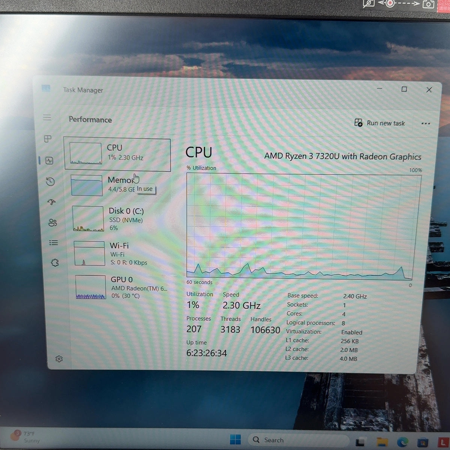
Task: Open the hamburger navigation menu in Task Manager
Action: (47, 117)
